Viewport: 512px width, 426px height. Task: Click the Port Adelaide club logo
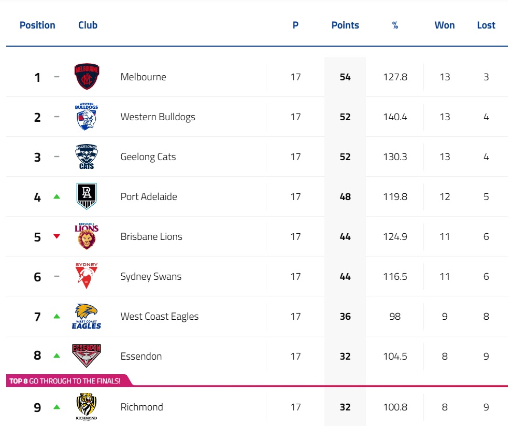click(87, 196)
